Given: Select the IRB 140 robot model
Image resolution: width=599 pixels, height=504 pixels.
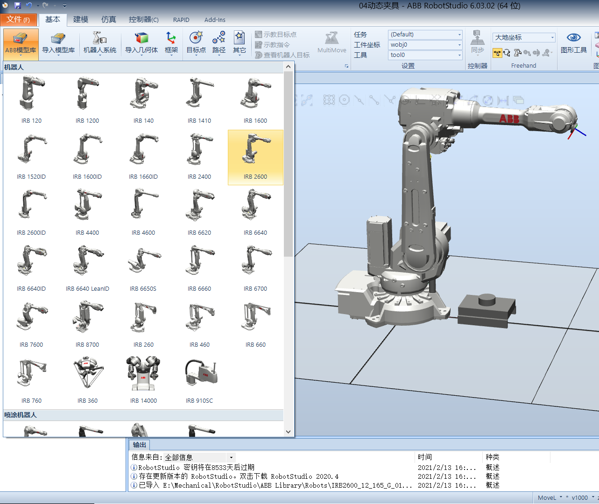Looking at the screenshot, I should coord(143,101).
